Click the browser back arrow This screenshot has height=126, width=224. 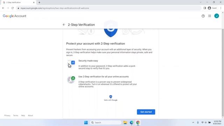point(3,8)
